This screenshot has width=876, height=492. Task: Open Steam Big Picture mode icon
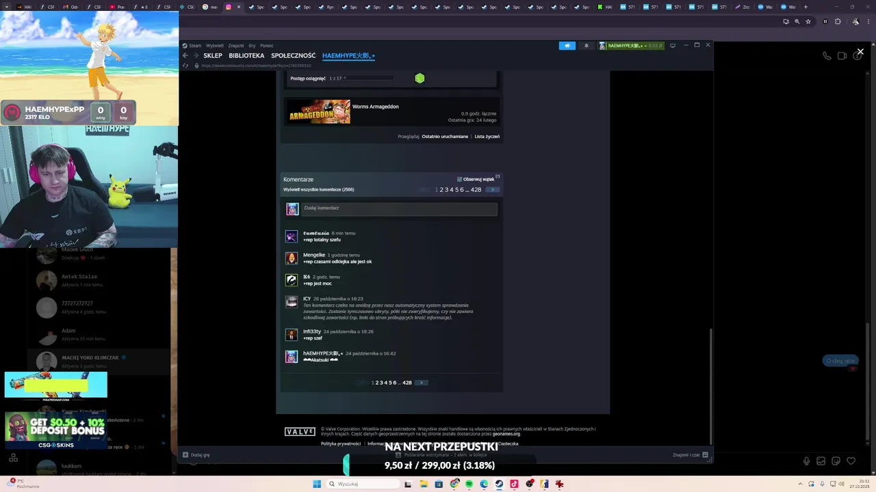673,46
